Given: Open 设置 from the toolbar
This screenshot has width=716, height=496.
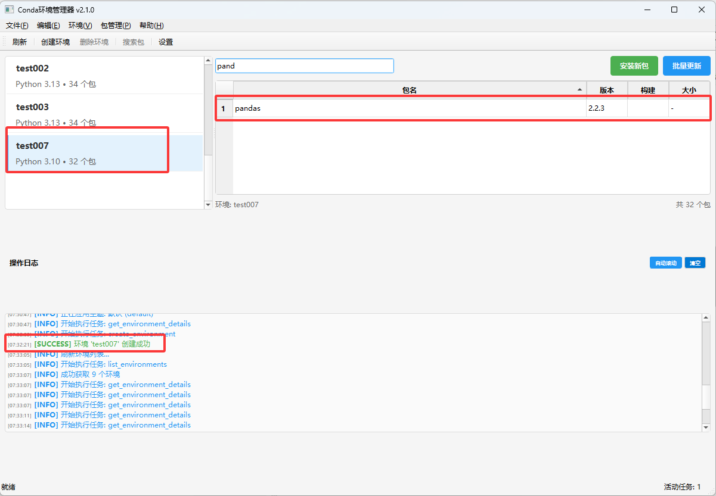Looking at the screenshot, I should point(166,42).
